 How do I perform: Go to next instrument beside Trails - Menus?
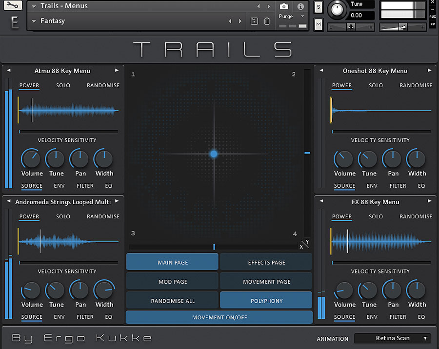tap(269, 6)
